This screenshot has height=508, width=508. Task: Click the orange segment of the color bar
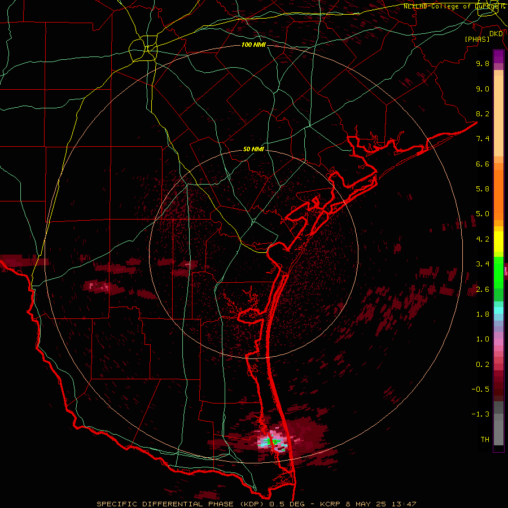498,195
